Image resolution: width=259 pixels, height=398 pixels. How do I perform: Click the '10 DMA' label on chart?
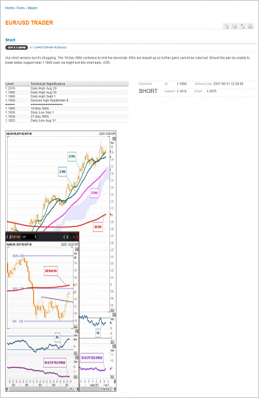coord(72,157)
